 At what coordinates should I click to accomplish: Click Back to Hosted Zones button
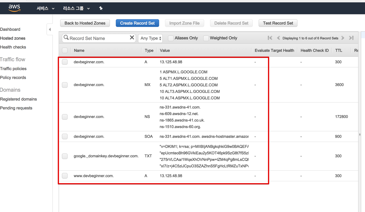coord(85,23)
